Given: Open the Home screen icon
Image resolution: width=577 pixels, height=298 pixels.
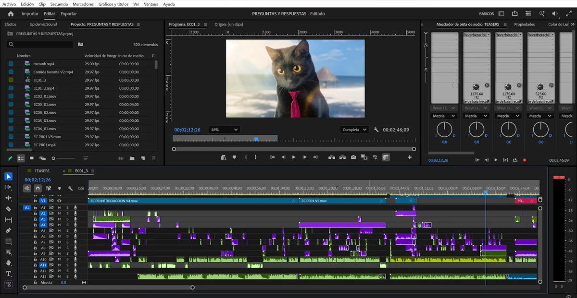Looking at the screenshot, I should (11, 14).
